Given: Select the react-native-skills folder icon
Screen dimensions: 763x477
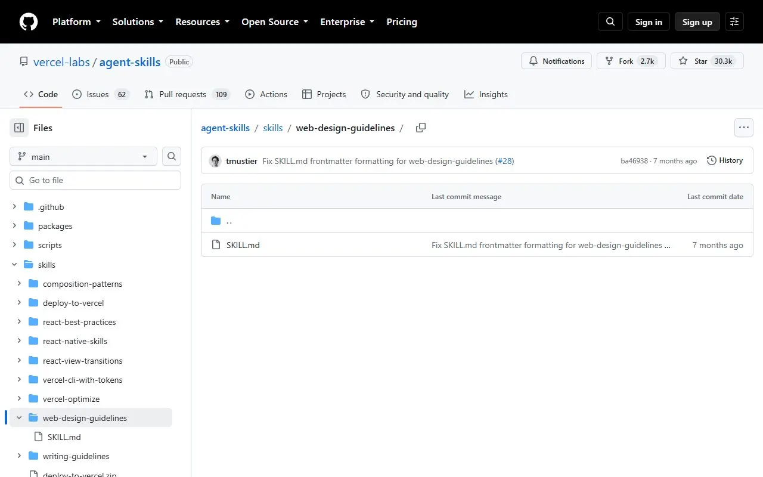Looking at the screenshot, I should pos(33,341).
